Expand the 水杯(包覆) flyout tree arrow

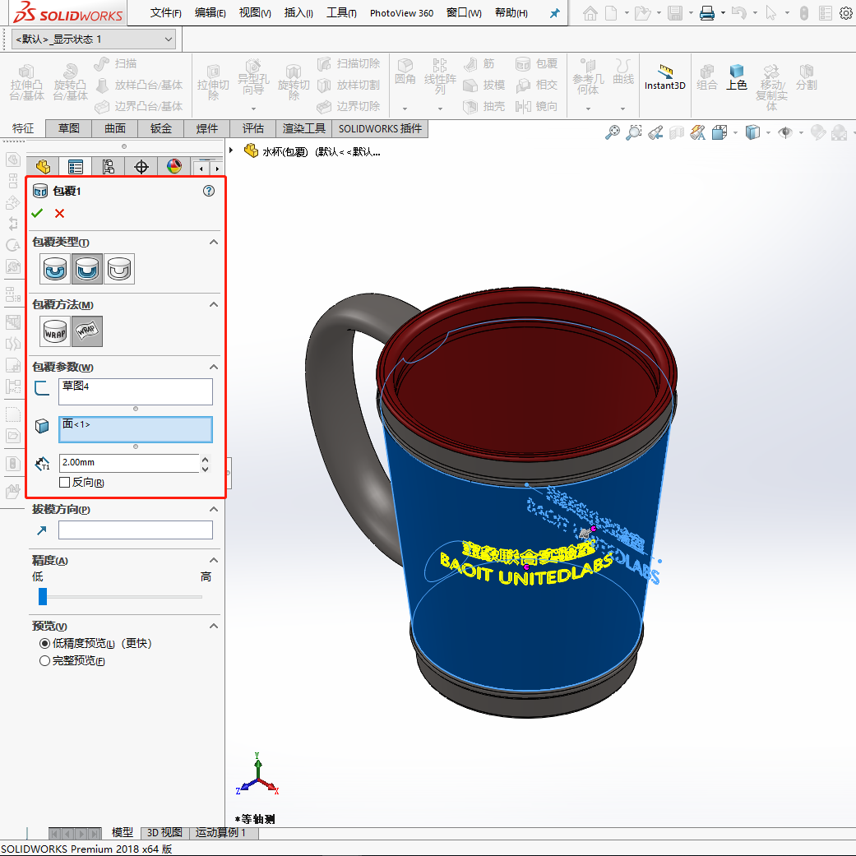click(x=231, y=150)
